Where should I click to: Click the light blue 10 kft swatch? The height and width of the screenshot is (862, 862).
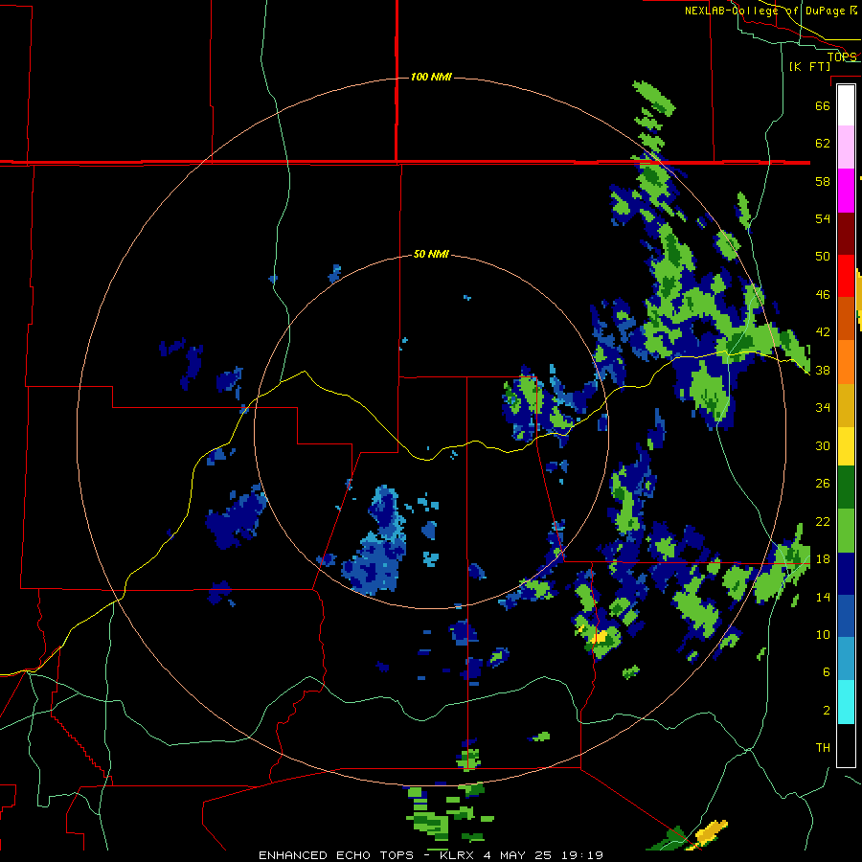click(x=846, y=658)
